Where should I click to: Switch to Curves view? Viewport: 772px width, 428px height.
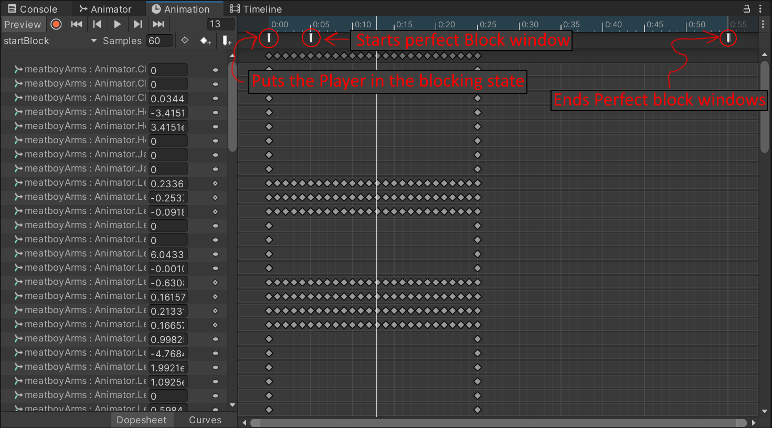(205, 420)
